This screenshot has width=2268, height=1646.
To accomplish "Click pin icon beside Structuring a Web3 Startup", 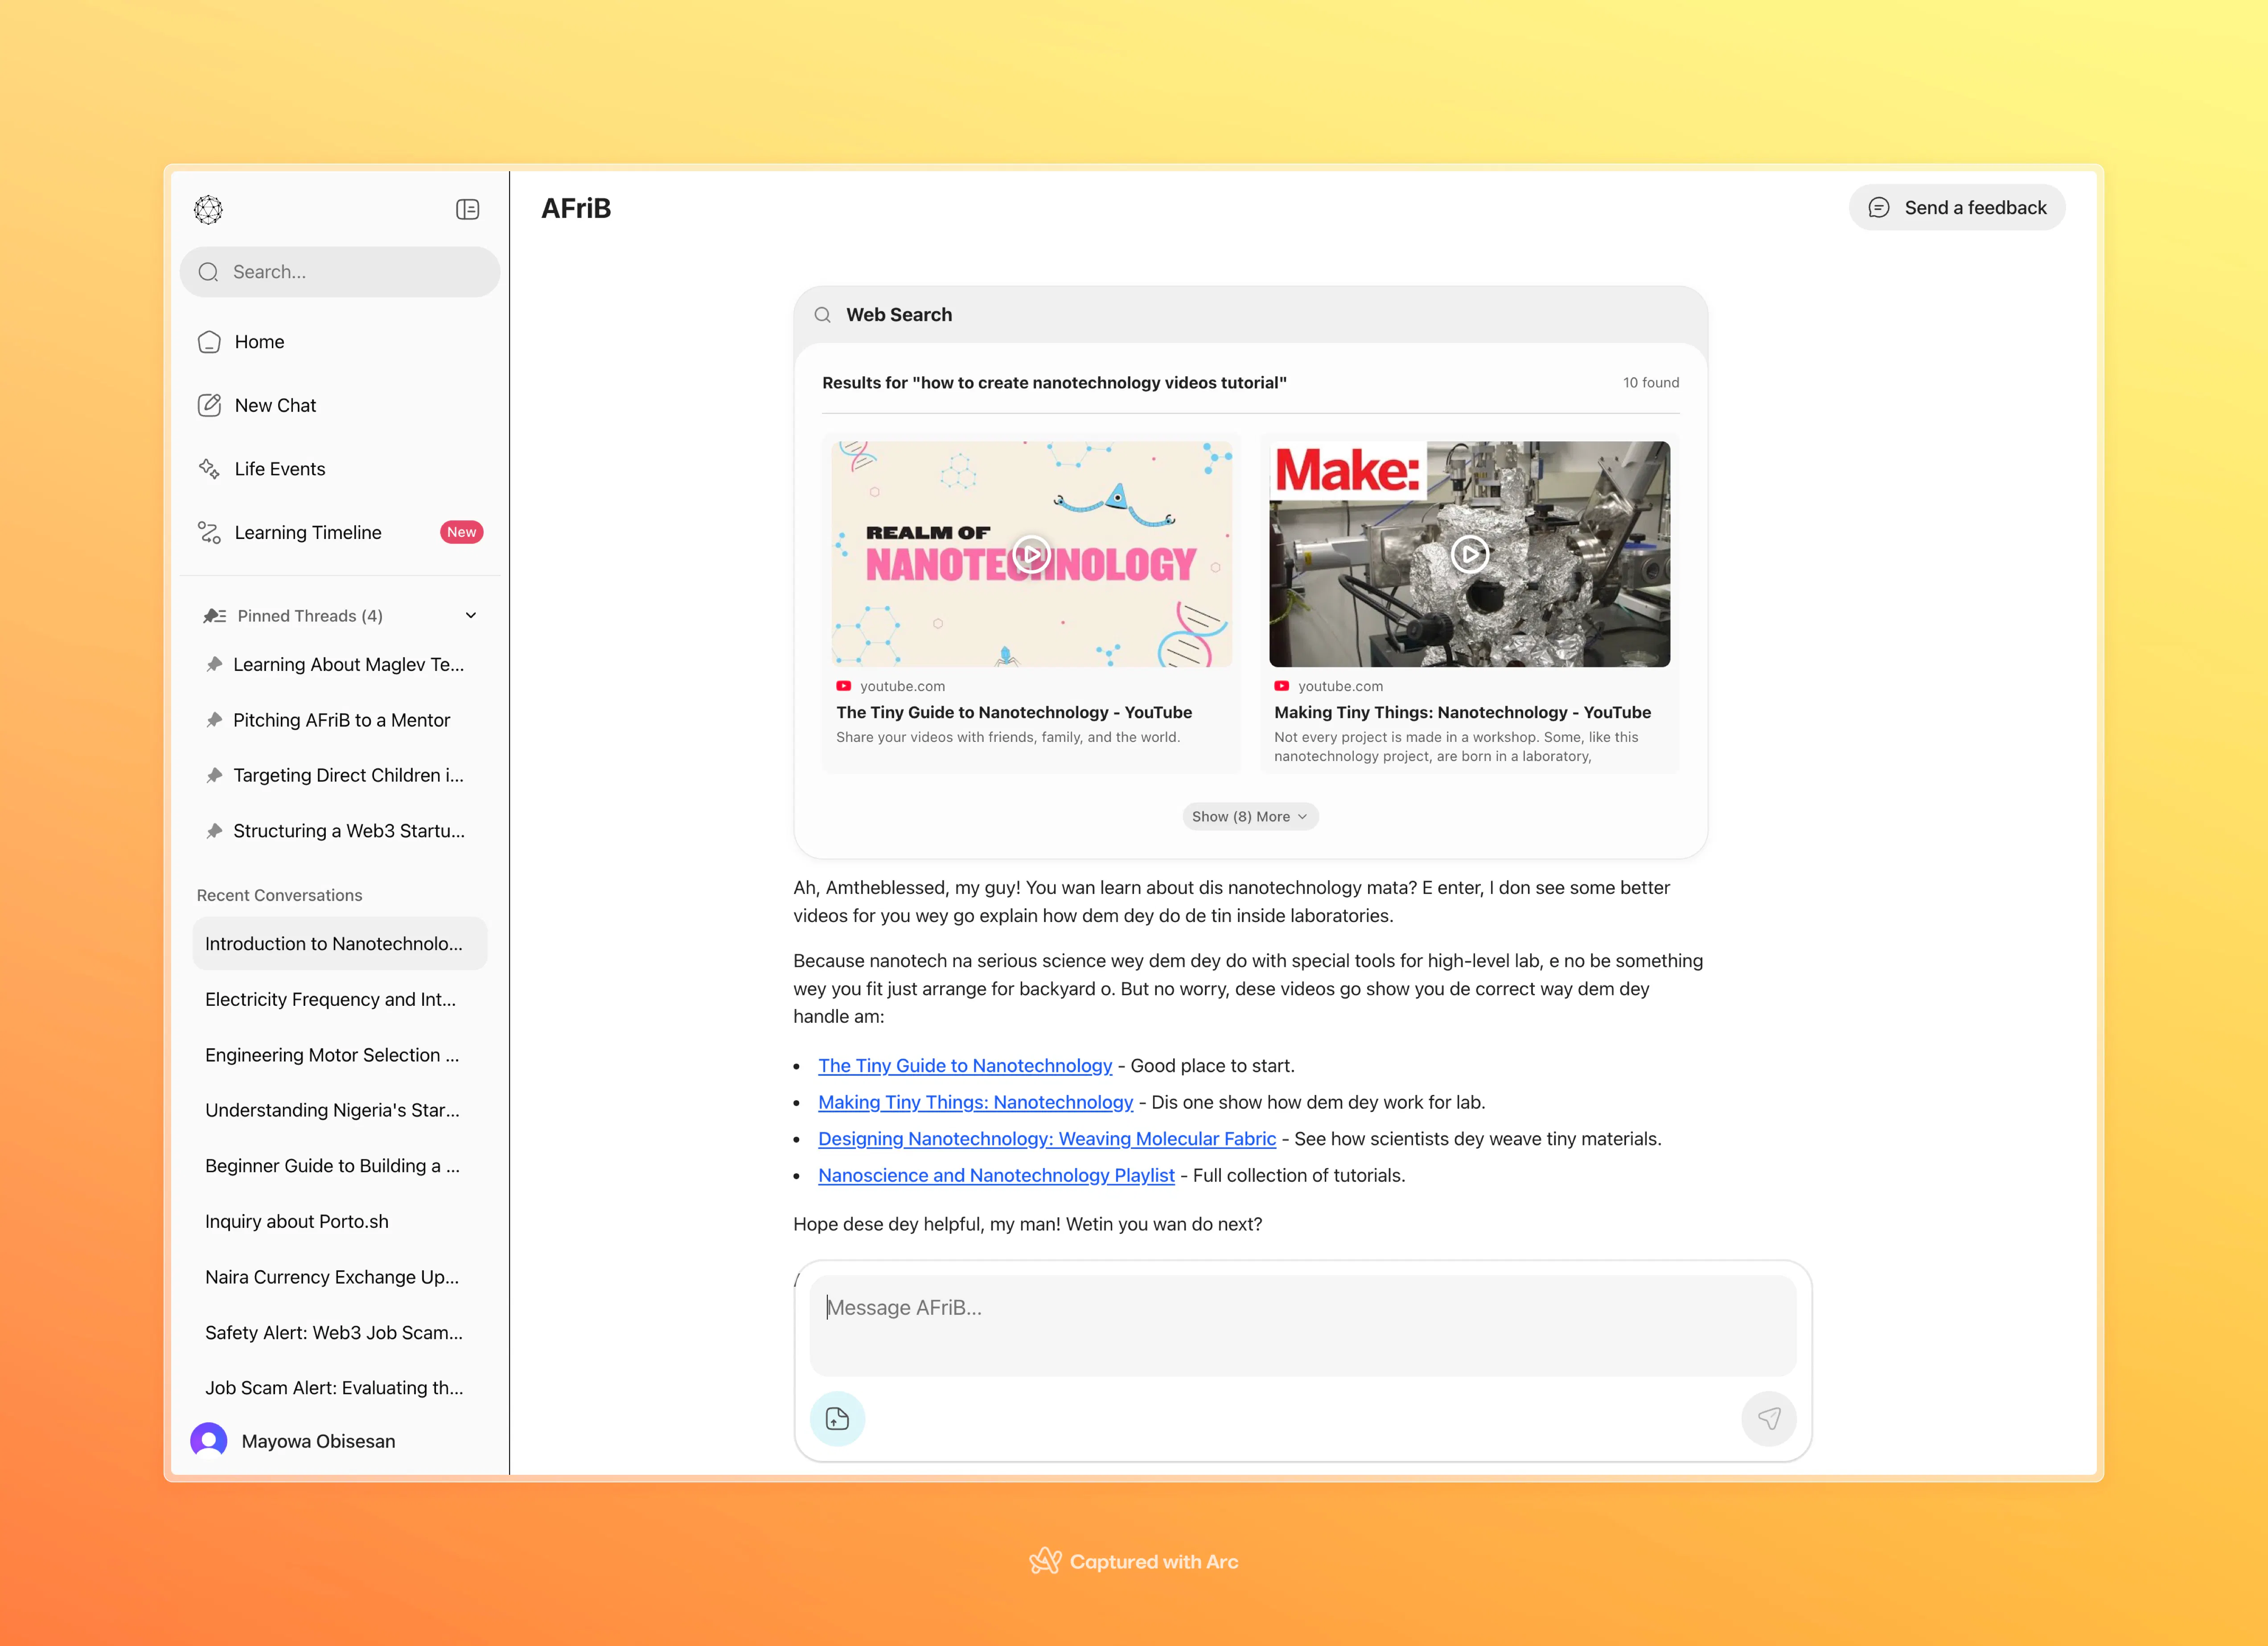I will (x=213, y=831).
